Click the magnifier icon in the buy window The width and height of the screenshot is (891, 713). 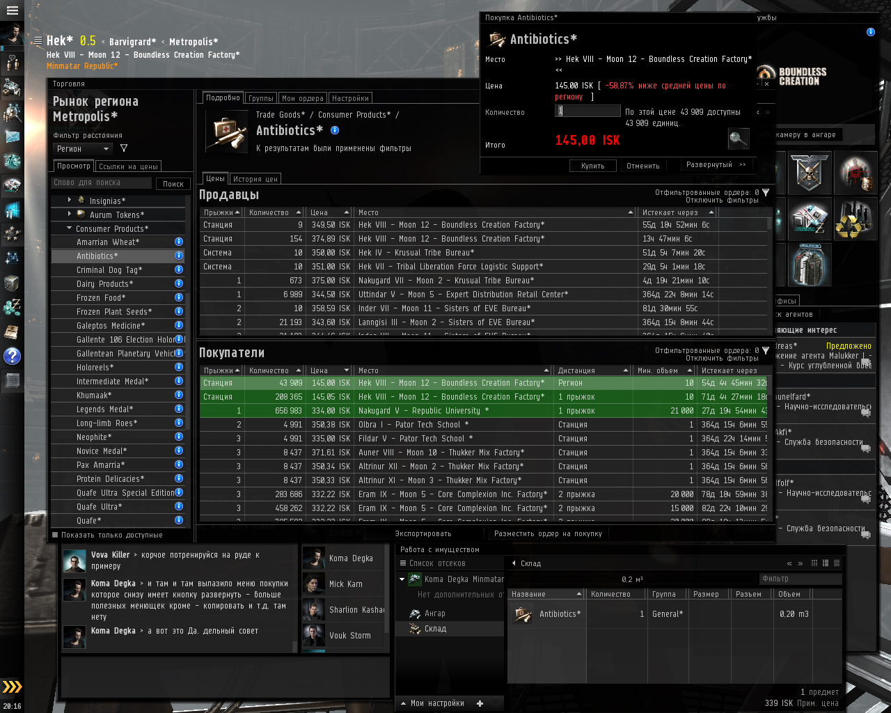(x=739, y=138)
